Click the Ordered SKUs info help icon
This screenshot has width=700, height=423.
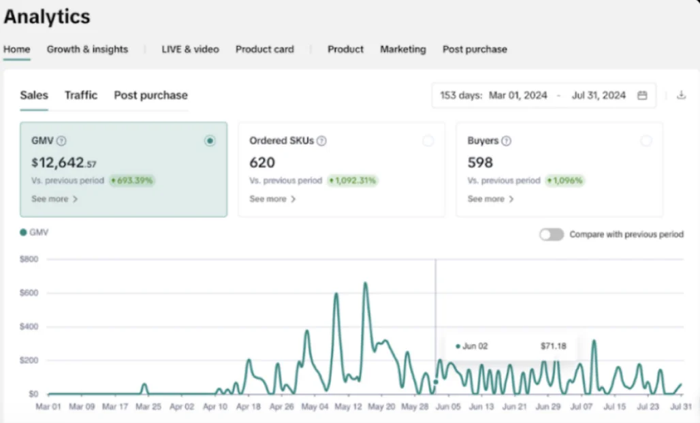[321, 141]
